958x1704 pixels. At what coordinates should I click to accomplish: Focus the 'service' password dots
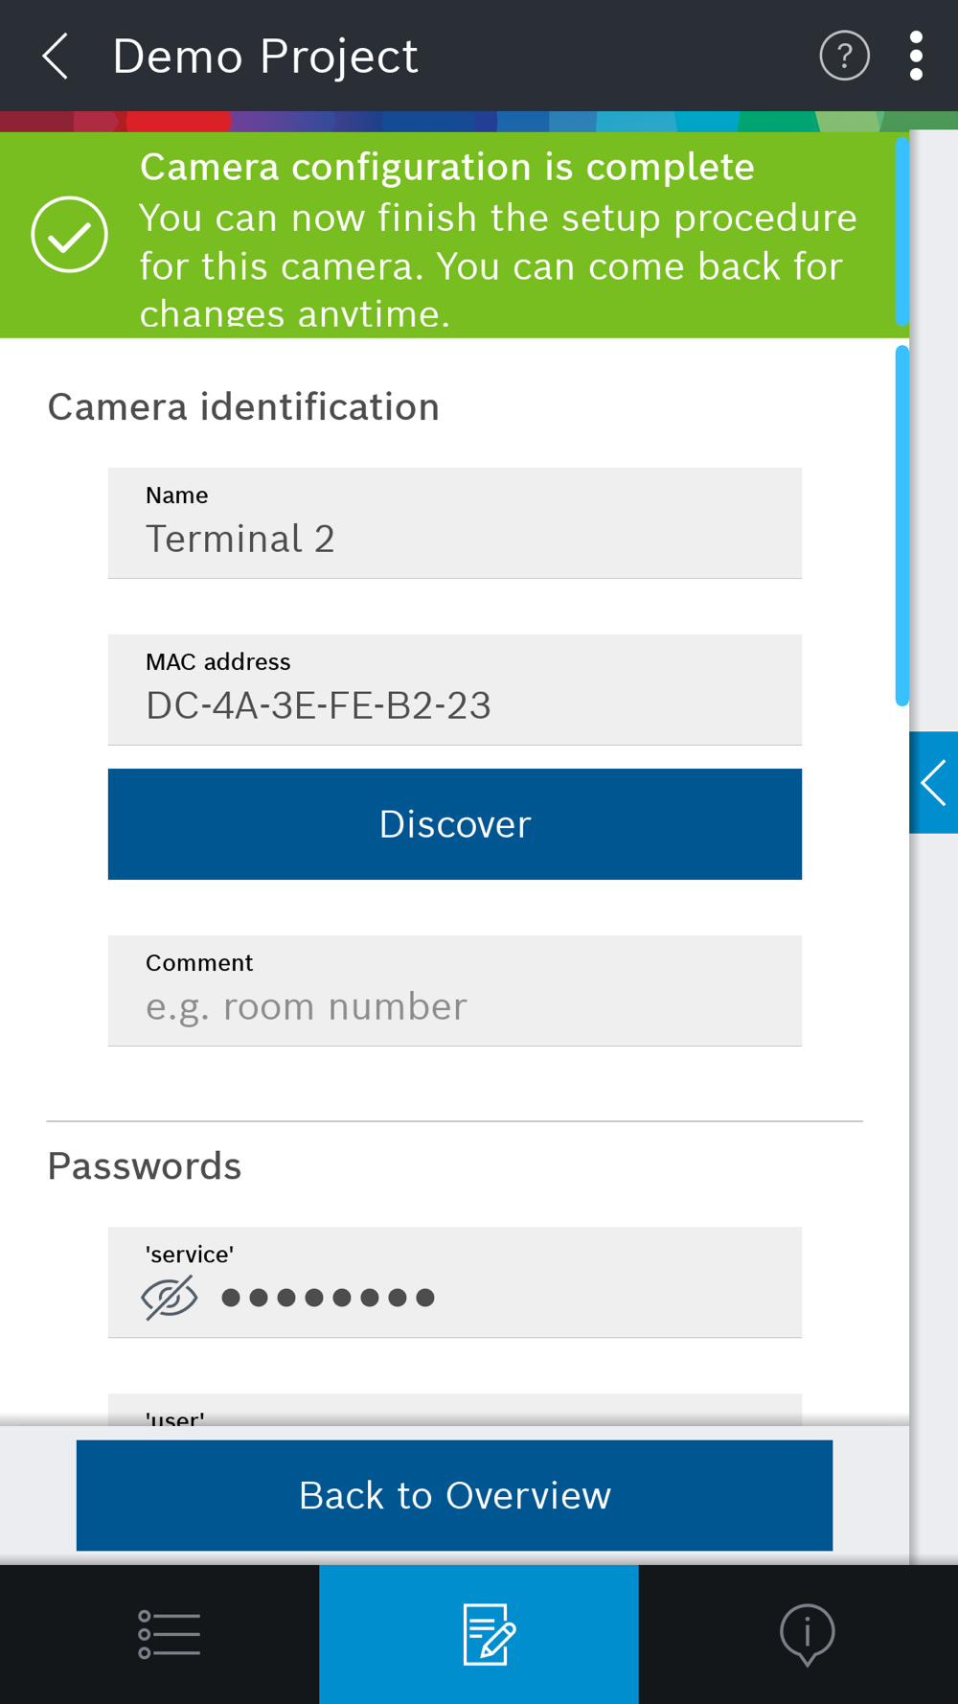[329, 1298]
